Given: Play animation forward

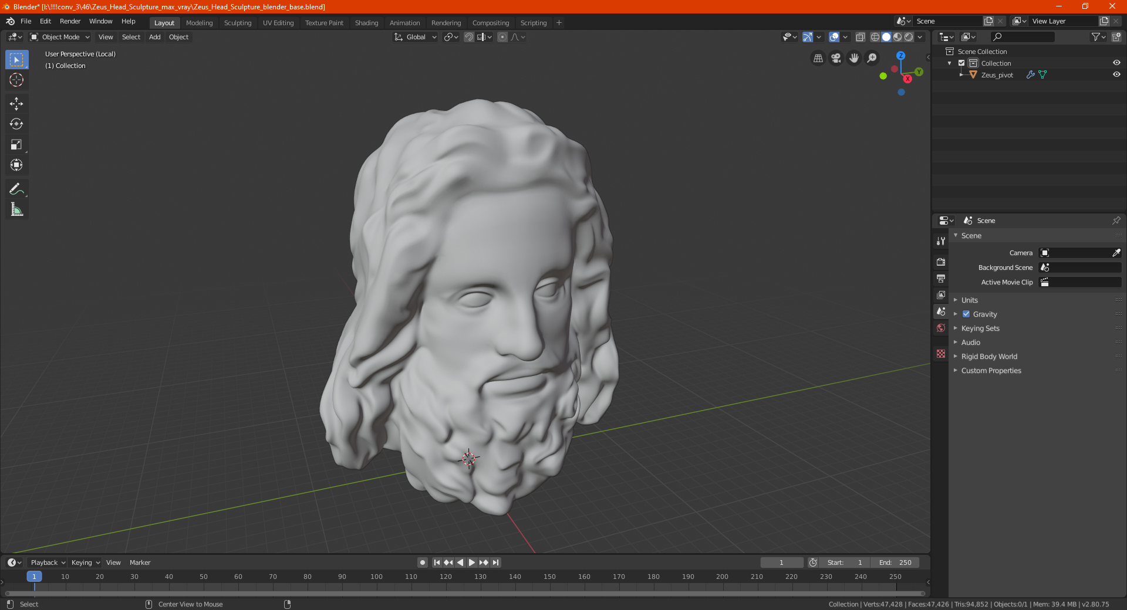Looking at the screenshot, I should coord(472,562).
